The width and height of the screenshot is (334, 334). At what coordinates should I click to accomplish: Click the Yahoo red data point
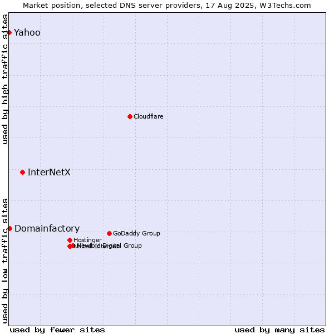click(x=9, y=33)
